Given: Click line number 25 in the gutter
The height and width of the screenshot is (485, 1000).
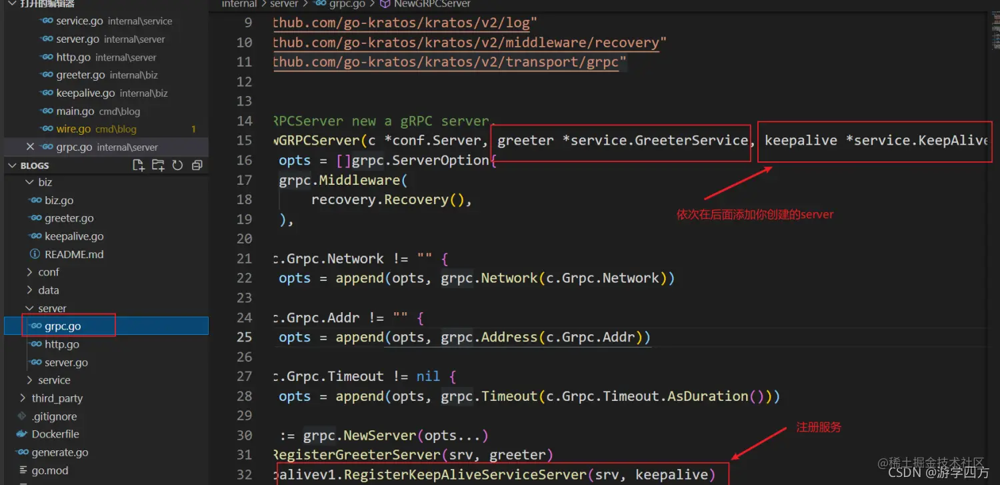Looking at the screenshot, I should point(245,338).
